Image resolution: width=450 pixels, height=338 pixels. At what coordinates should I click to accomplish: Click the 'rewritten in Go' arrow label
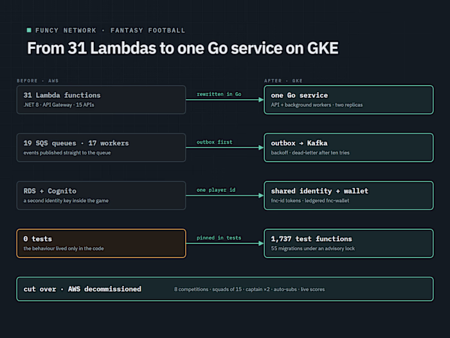click(x=219, y=94)
